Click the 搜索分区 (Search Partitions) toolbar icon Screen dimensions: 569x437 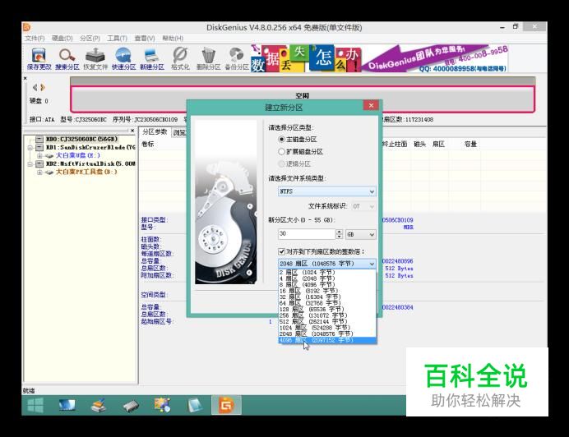(67, 59)
